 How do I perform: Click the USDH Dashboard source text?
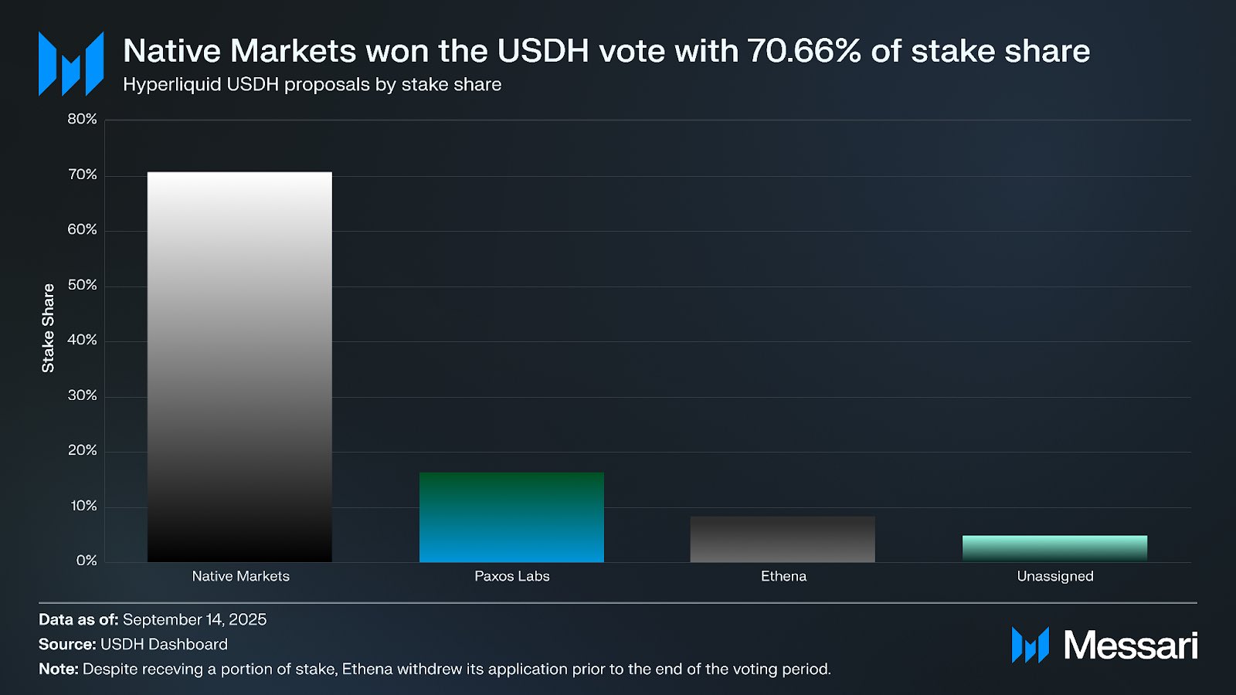click(164, 644)
